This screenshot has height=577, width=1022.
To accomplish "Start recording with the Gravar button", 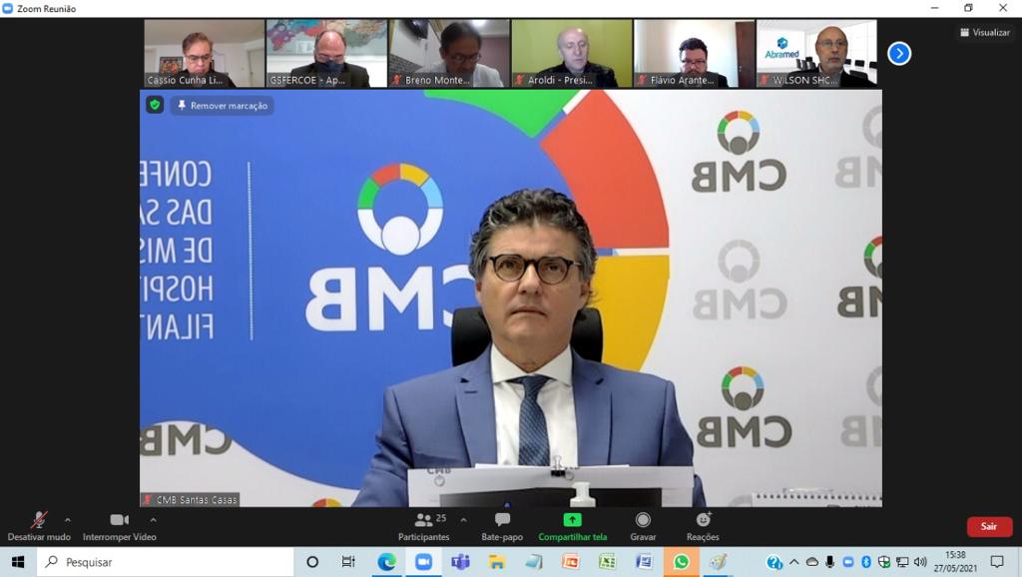I will [x=643, y=527].
